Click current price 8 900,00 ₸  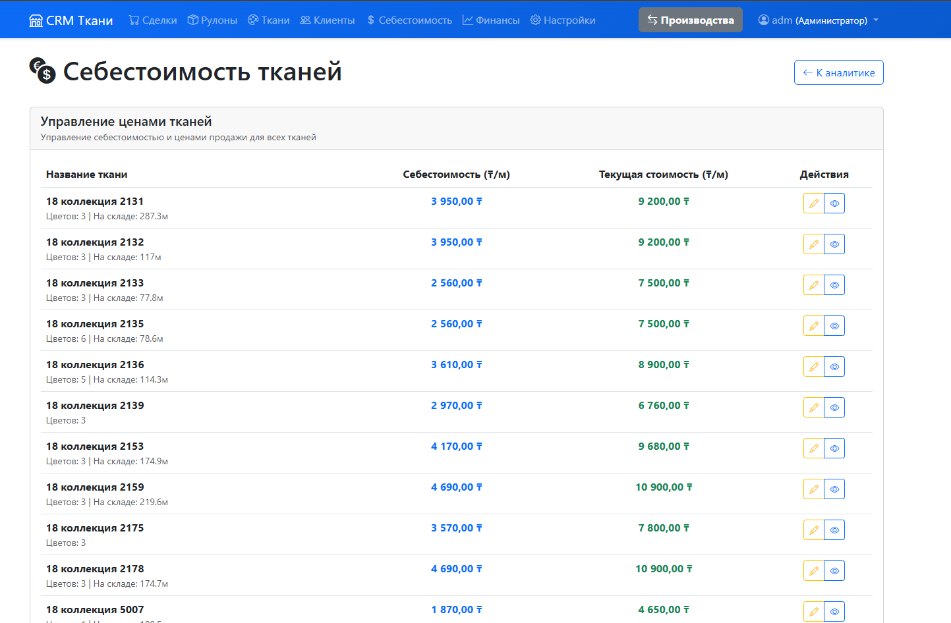click(664, 365)
